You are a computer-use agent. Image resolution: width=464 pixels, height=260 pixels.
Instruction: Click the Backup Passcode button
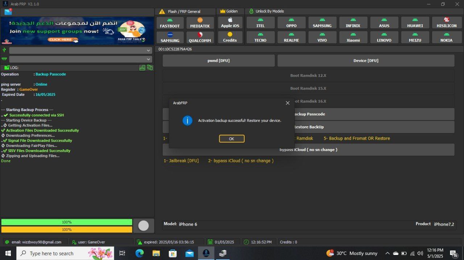pyautogui.click(x=308, y=114)
